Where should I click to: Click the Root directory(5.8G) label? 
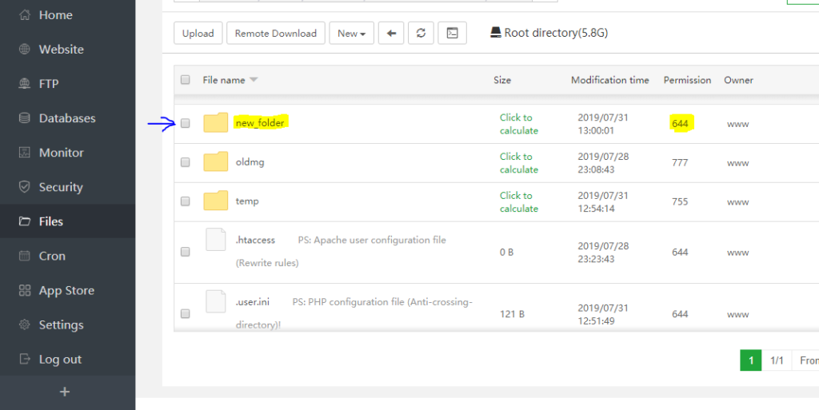tap(556, 33)
